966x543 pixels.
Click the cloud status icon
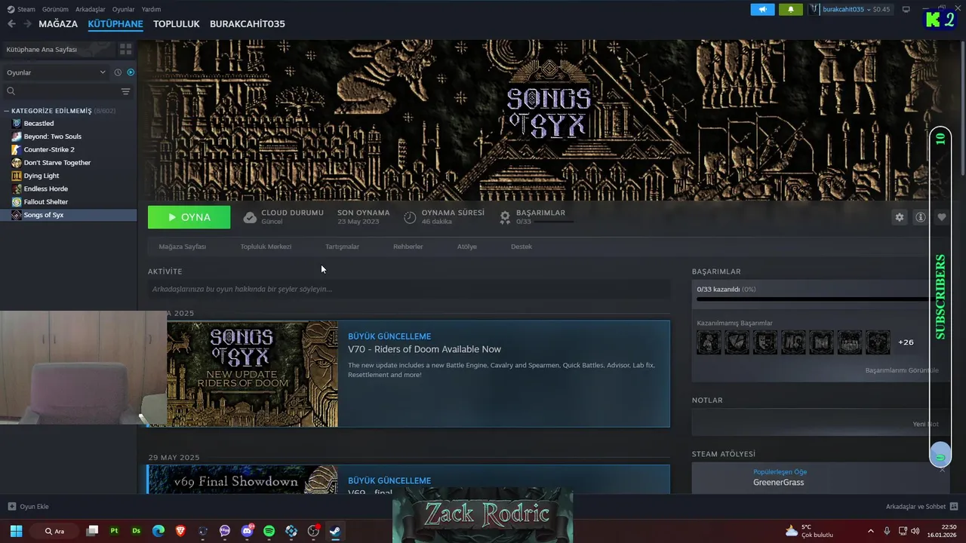pyautogui.click(x=250, y=217)
